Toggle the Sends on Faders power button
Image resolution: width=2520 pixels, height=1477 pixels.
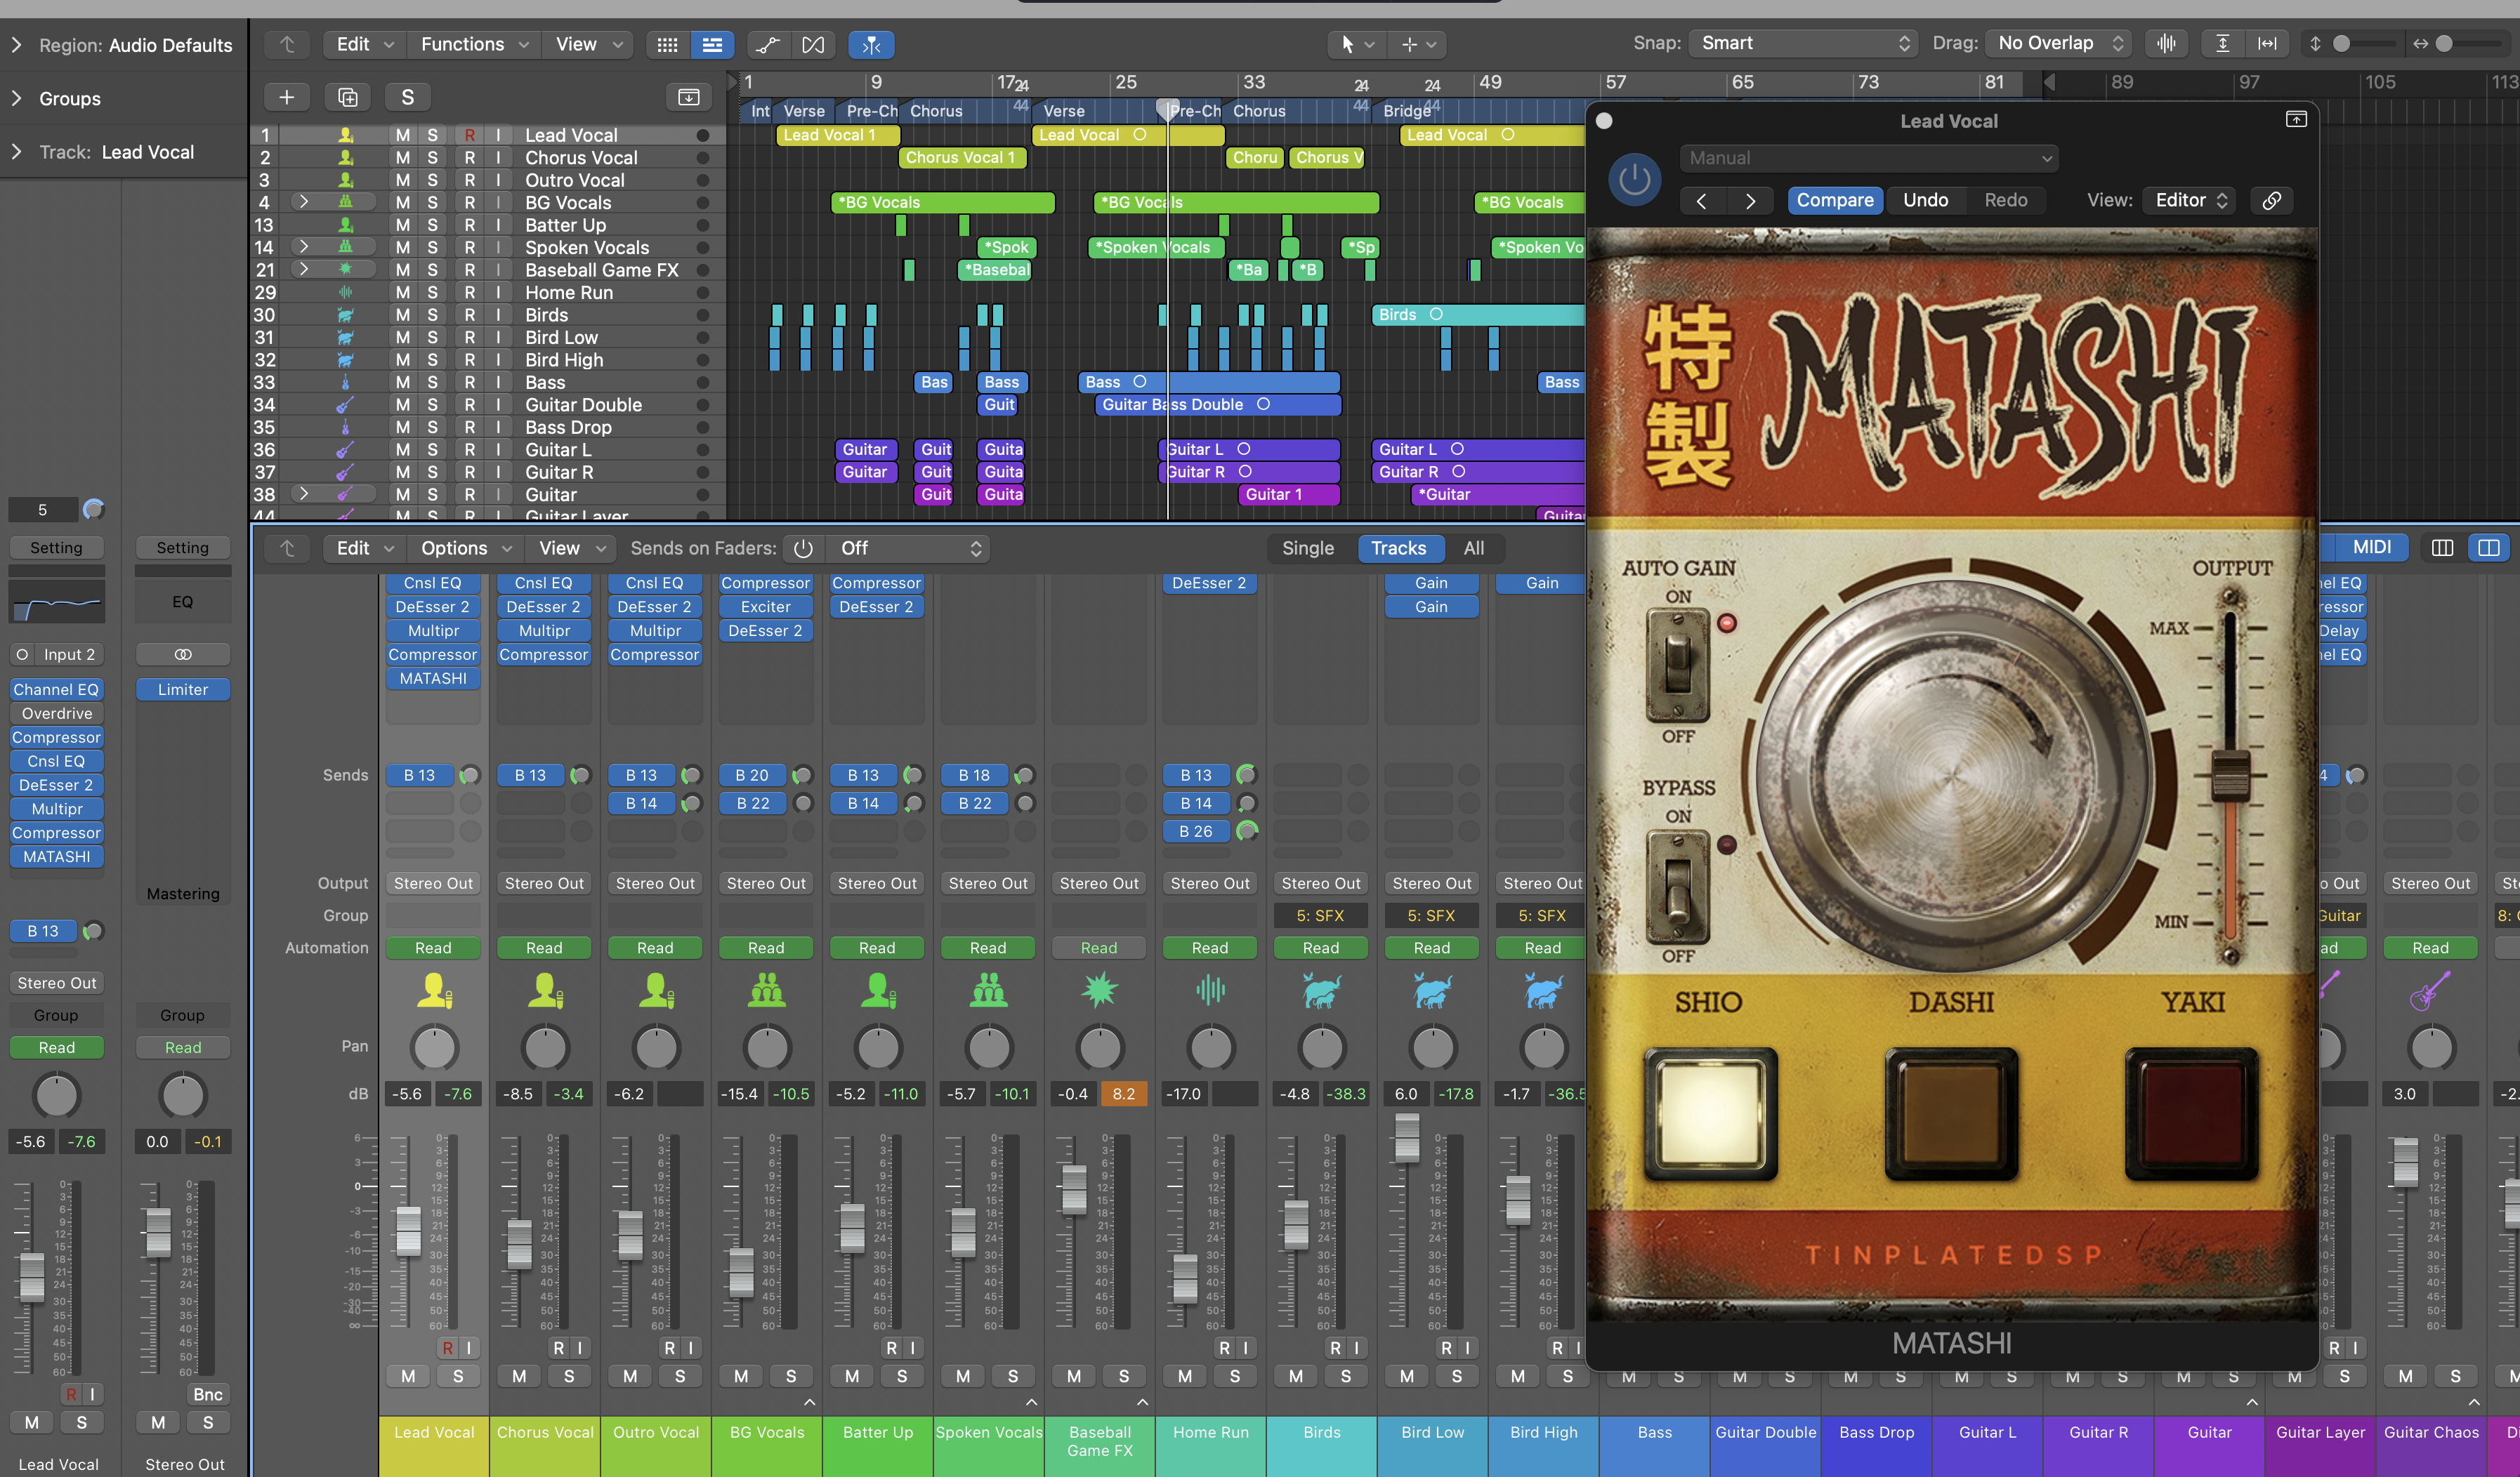click(803, 549)
